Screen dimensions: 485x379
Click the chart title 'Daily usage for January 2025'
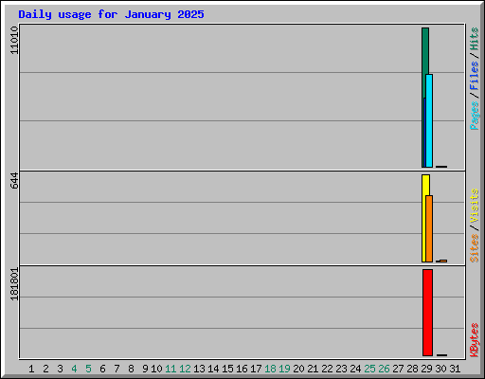click(x=111, y=14)
